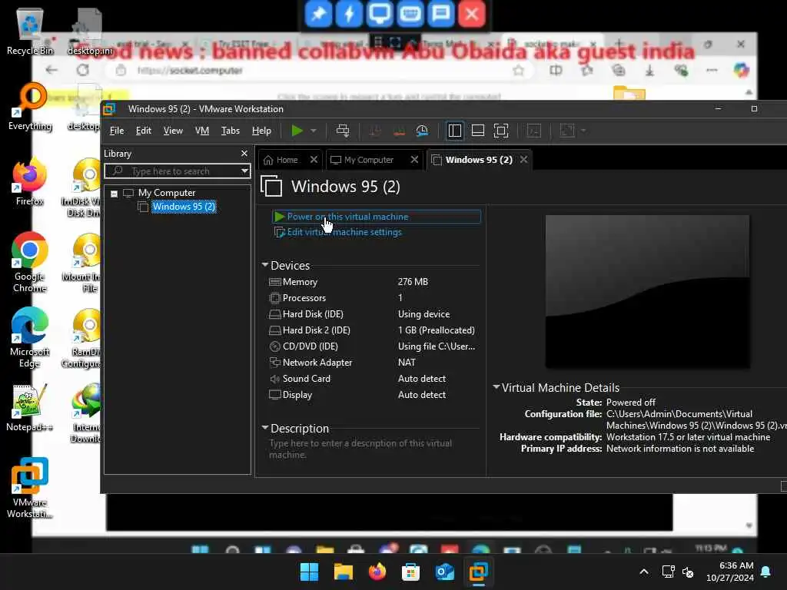Screen dimensions: 787x590
Task: Click the description text field
Action: [373, 449]
